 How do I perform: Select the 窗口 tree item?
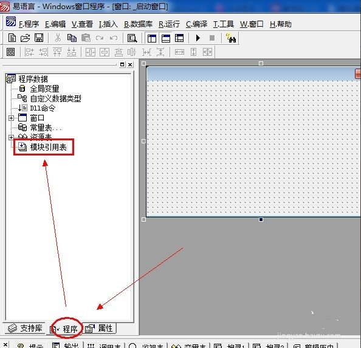[x=37, y=118]
